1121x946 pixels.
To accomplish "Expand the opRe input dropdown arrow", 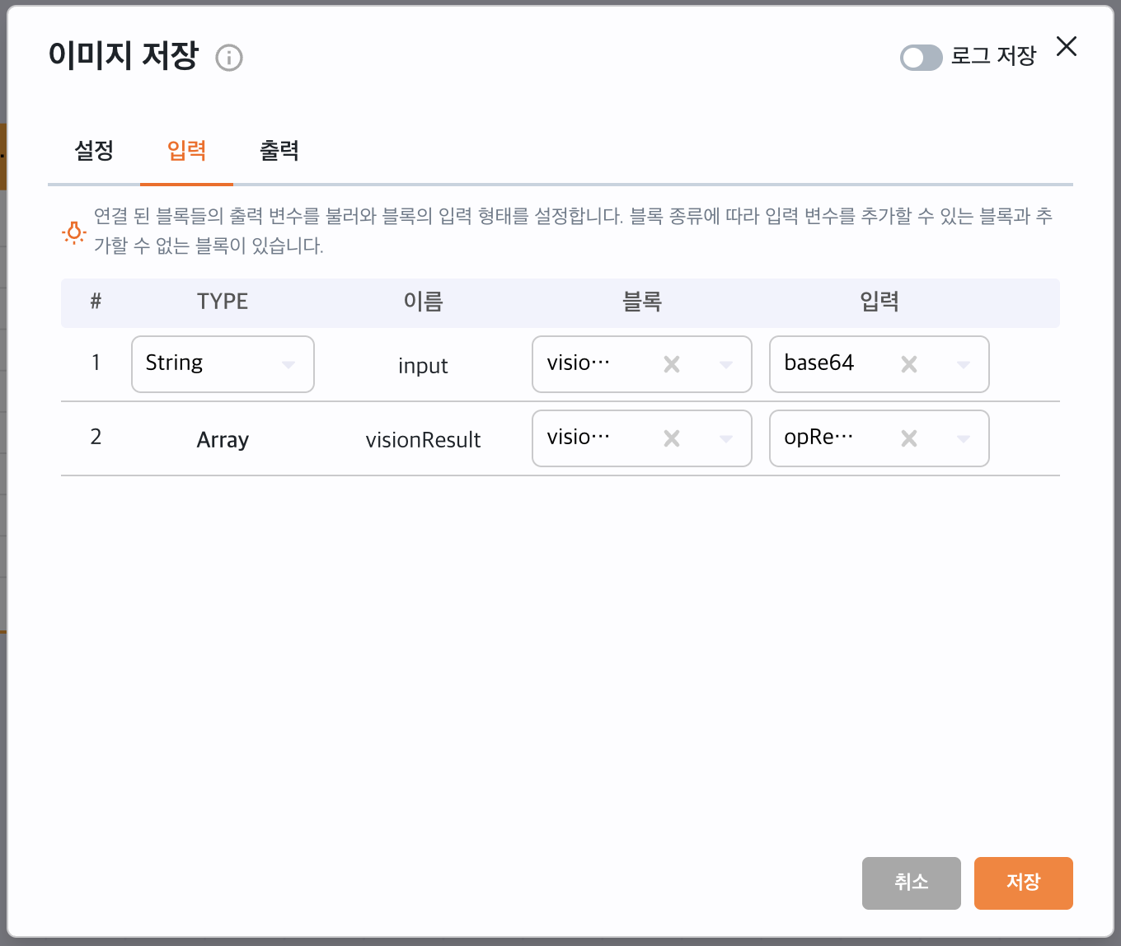I will tap(964, 438).
